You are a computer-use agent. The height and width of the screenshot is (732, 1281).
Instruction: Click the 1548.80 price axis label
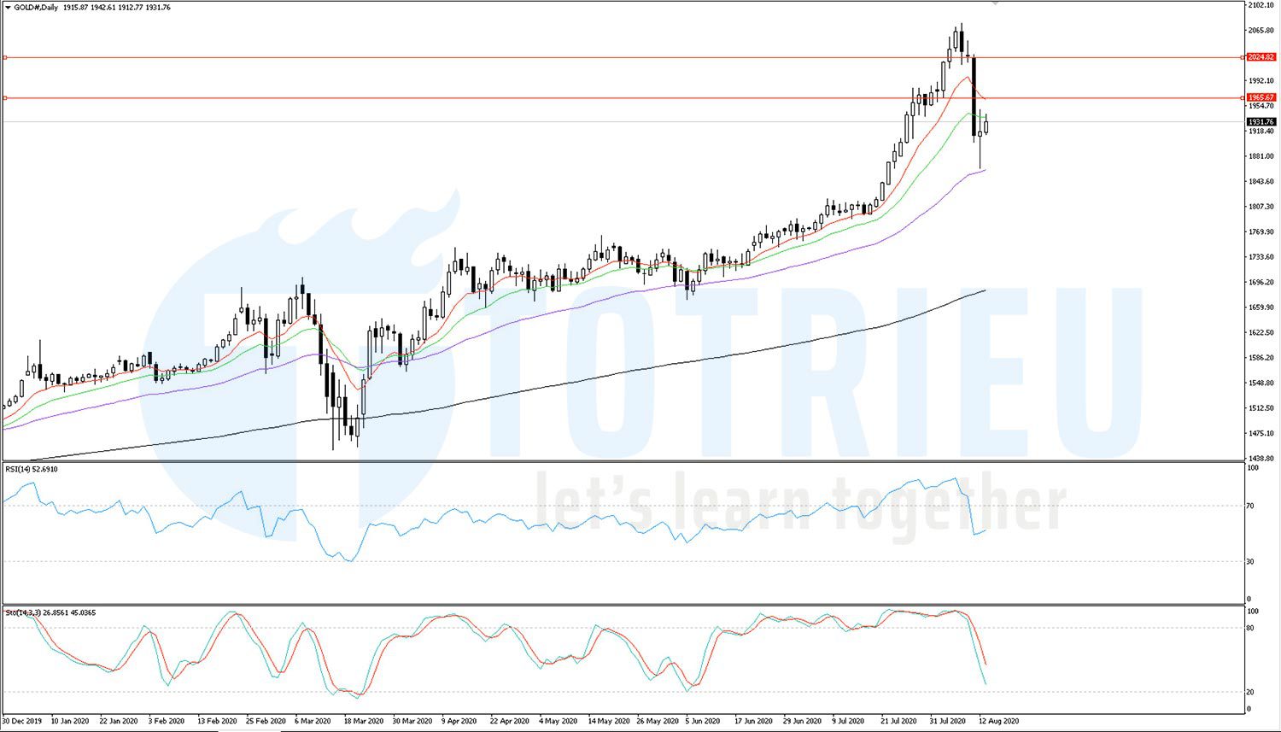(1261, 384)
